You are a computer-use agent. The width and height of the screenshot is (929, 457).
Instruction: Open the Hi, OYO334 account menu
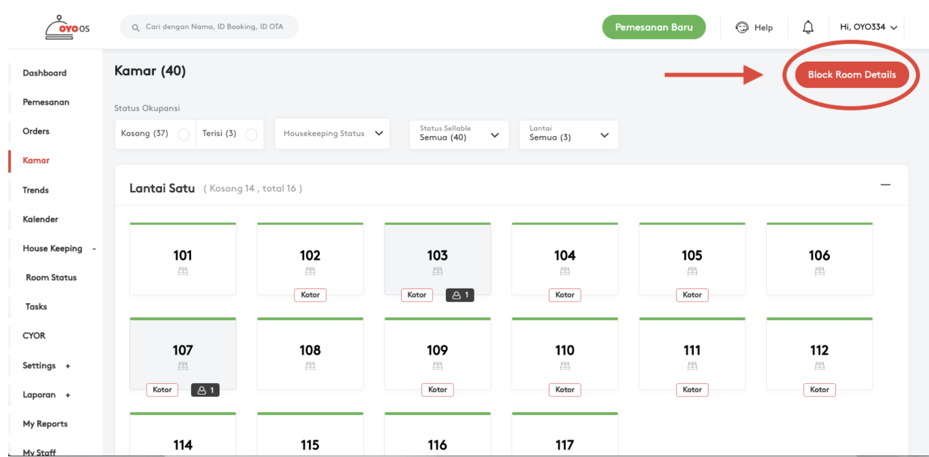pos(868,27)
